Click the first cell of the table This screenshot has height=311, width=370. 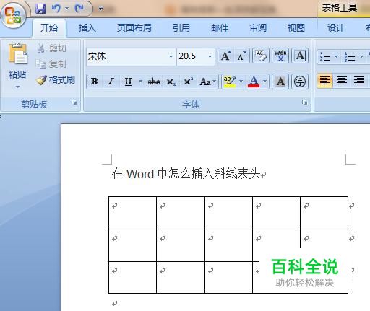coord(132,213)
